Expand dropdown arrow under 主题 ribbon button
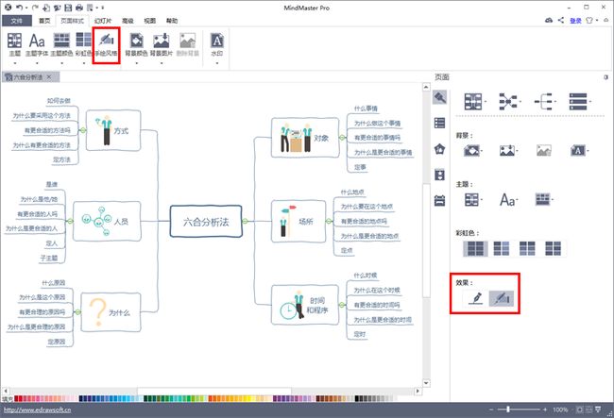The height and width of the screenshot is (418, 614). pyautogui.click(x=15, y=62)
